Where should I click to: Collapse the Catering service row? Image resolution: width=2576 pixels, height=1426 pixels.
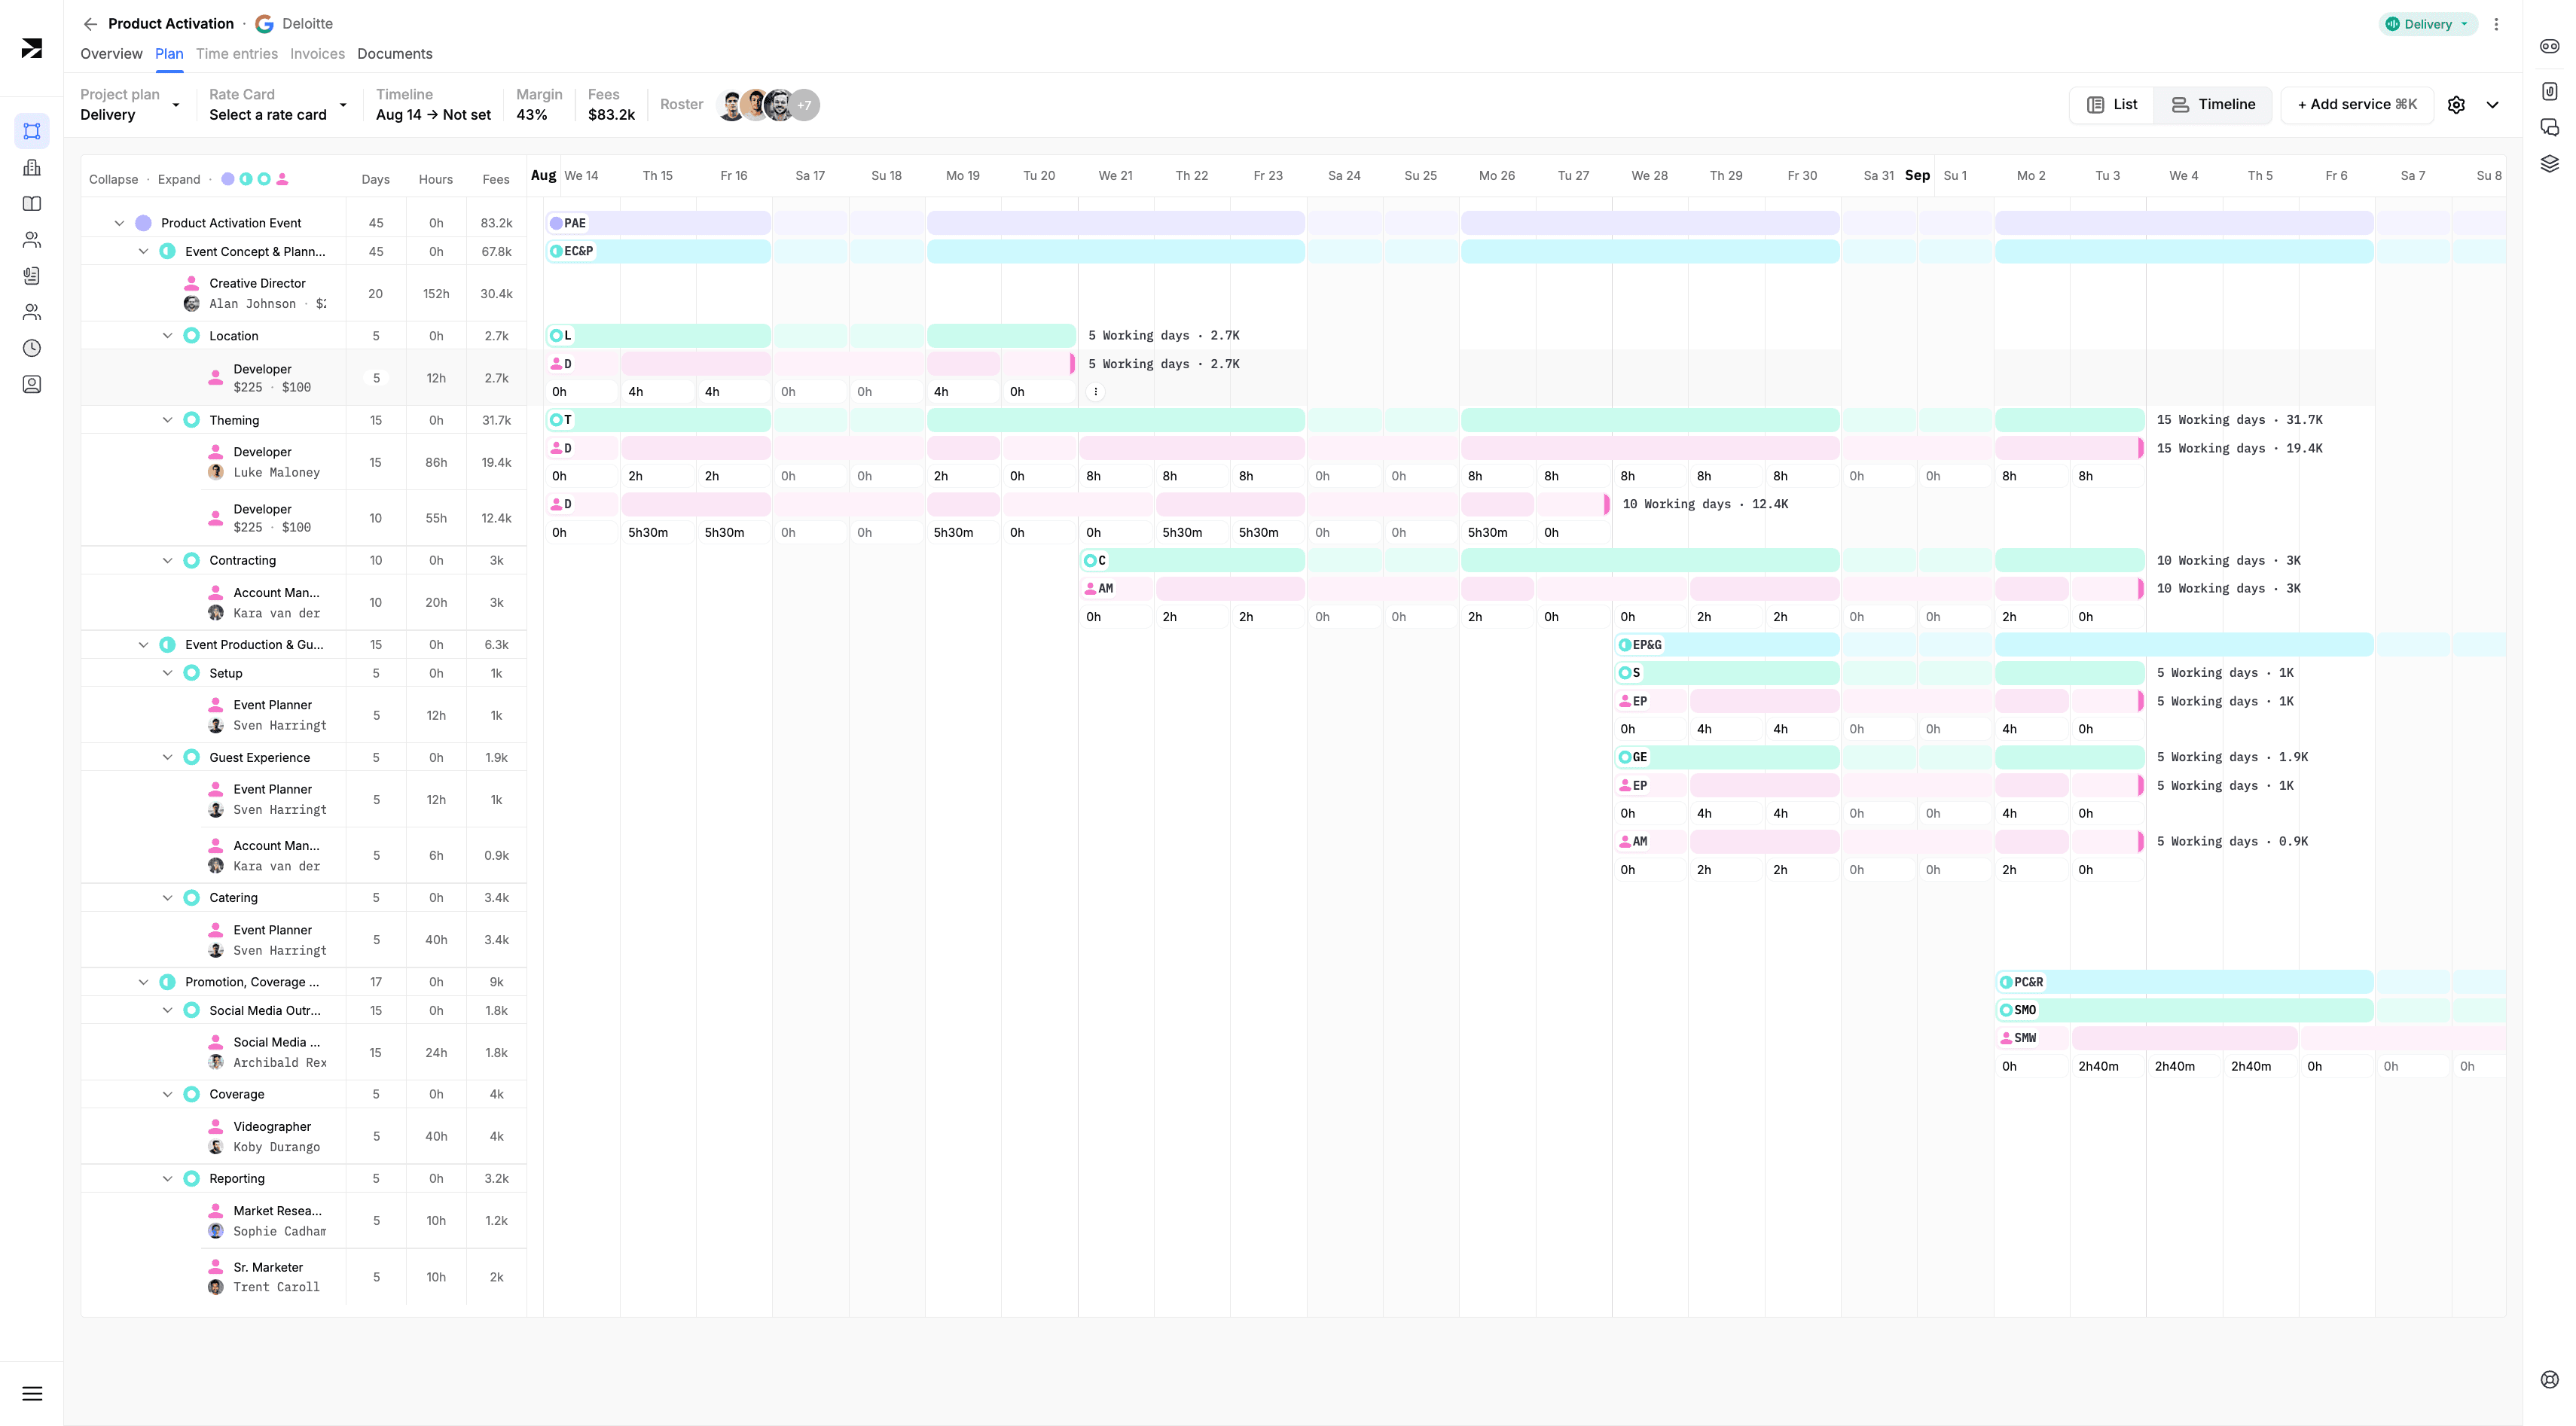[167, 898]
